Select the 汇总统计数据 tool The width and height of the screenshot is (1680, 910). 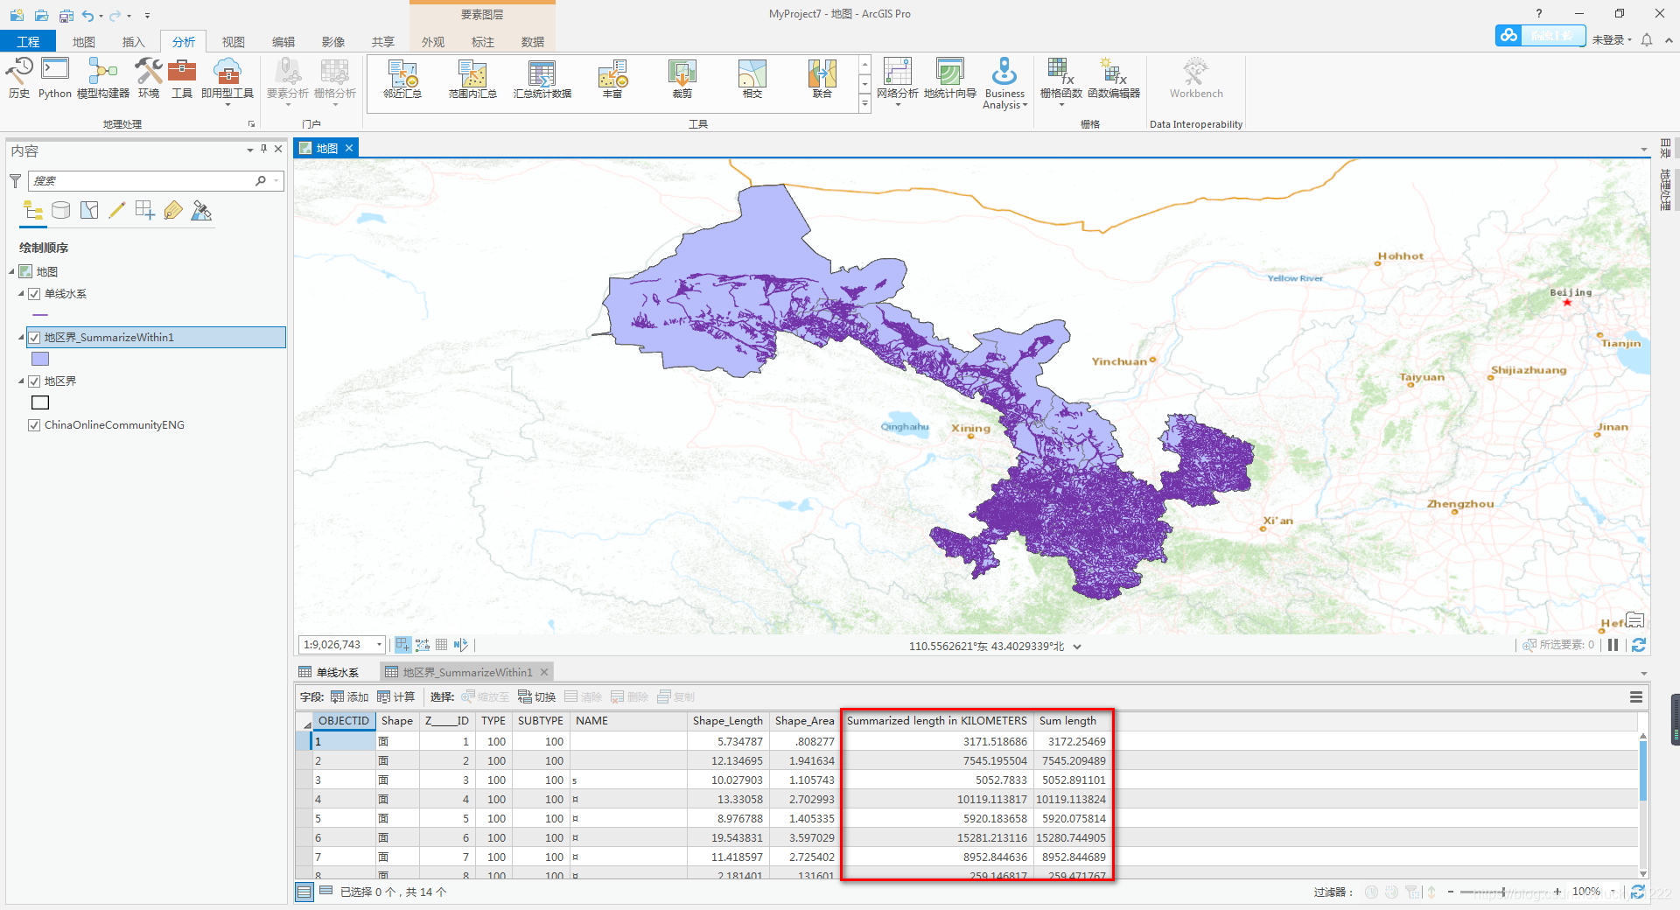tap(542, 79)
